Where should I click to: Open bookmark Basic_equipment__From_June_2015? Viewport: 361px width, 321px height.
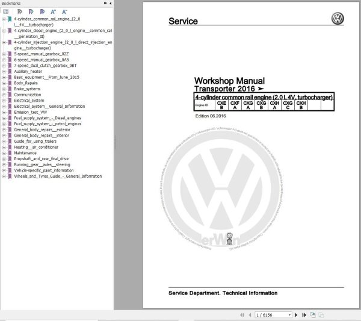pos(46,77)
